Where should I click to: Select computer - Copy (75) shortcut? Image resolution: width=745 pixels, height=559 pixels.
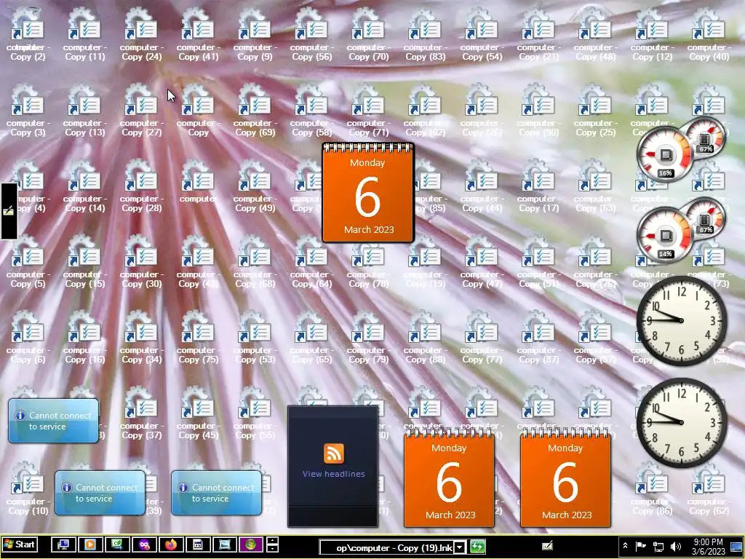point(198,338)
